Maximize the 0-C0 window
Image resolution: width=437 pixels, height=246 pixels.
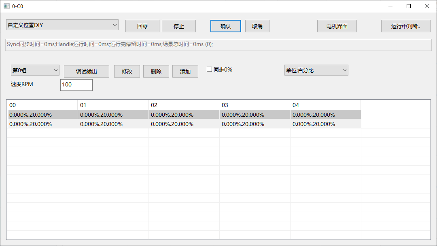409,6
